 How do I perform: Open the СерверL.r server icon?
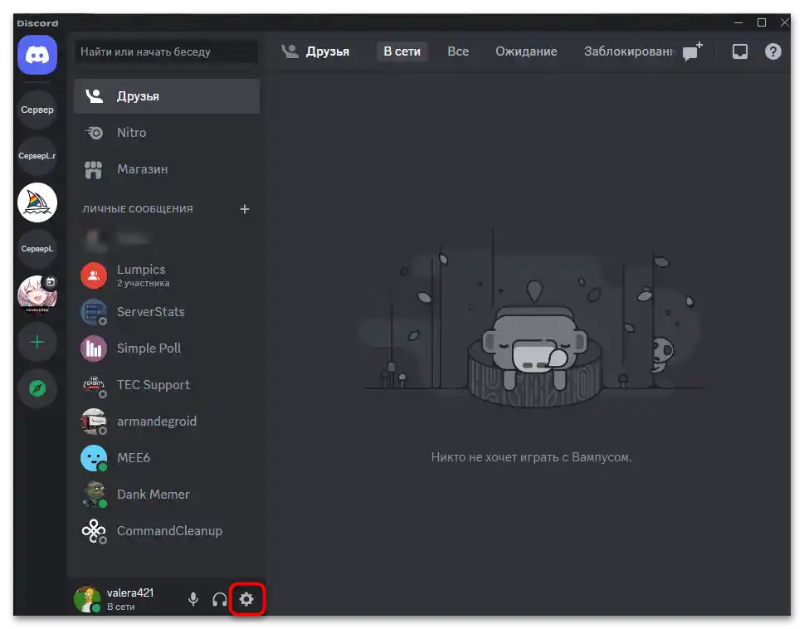[x=37, y=156]
